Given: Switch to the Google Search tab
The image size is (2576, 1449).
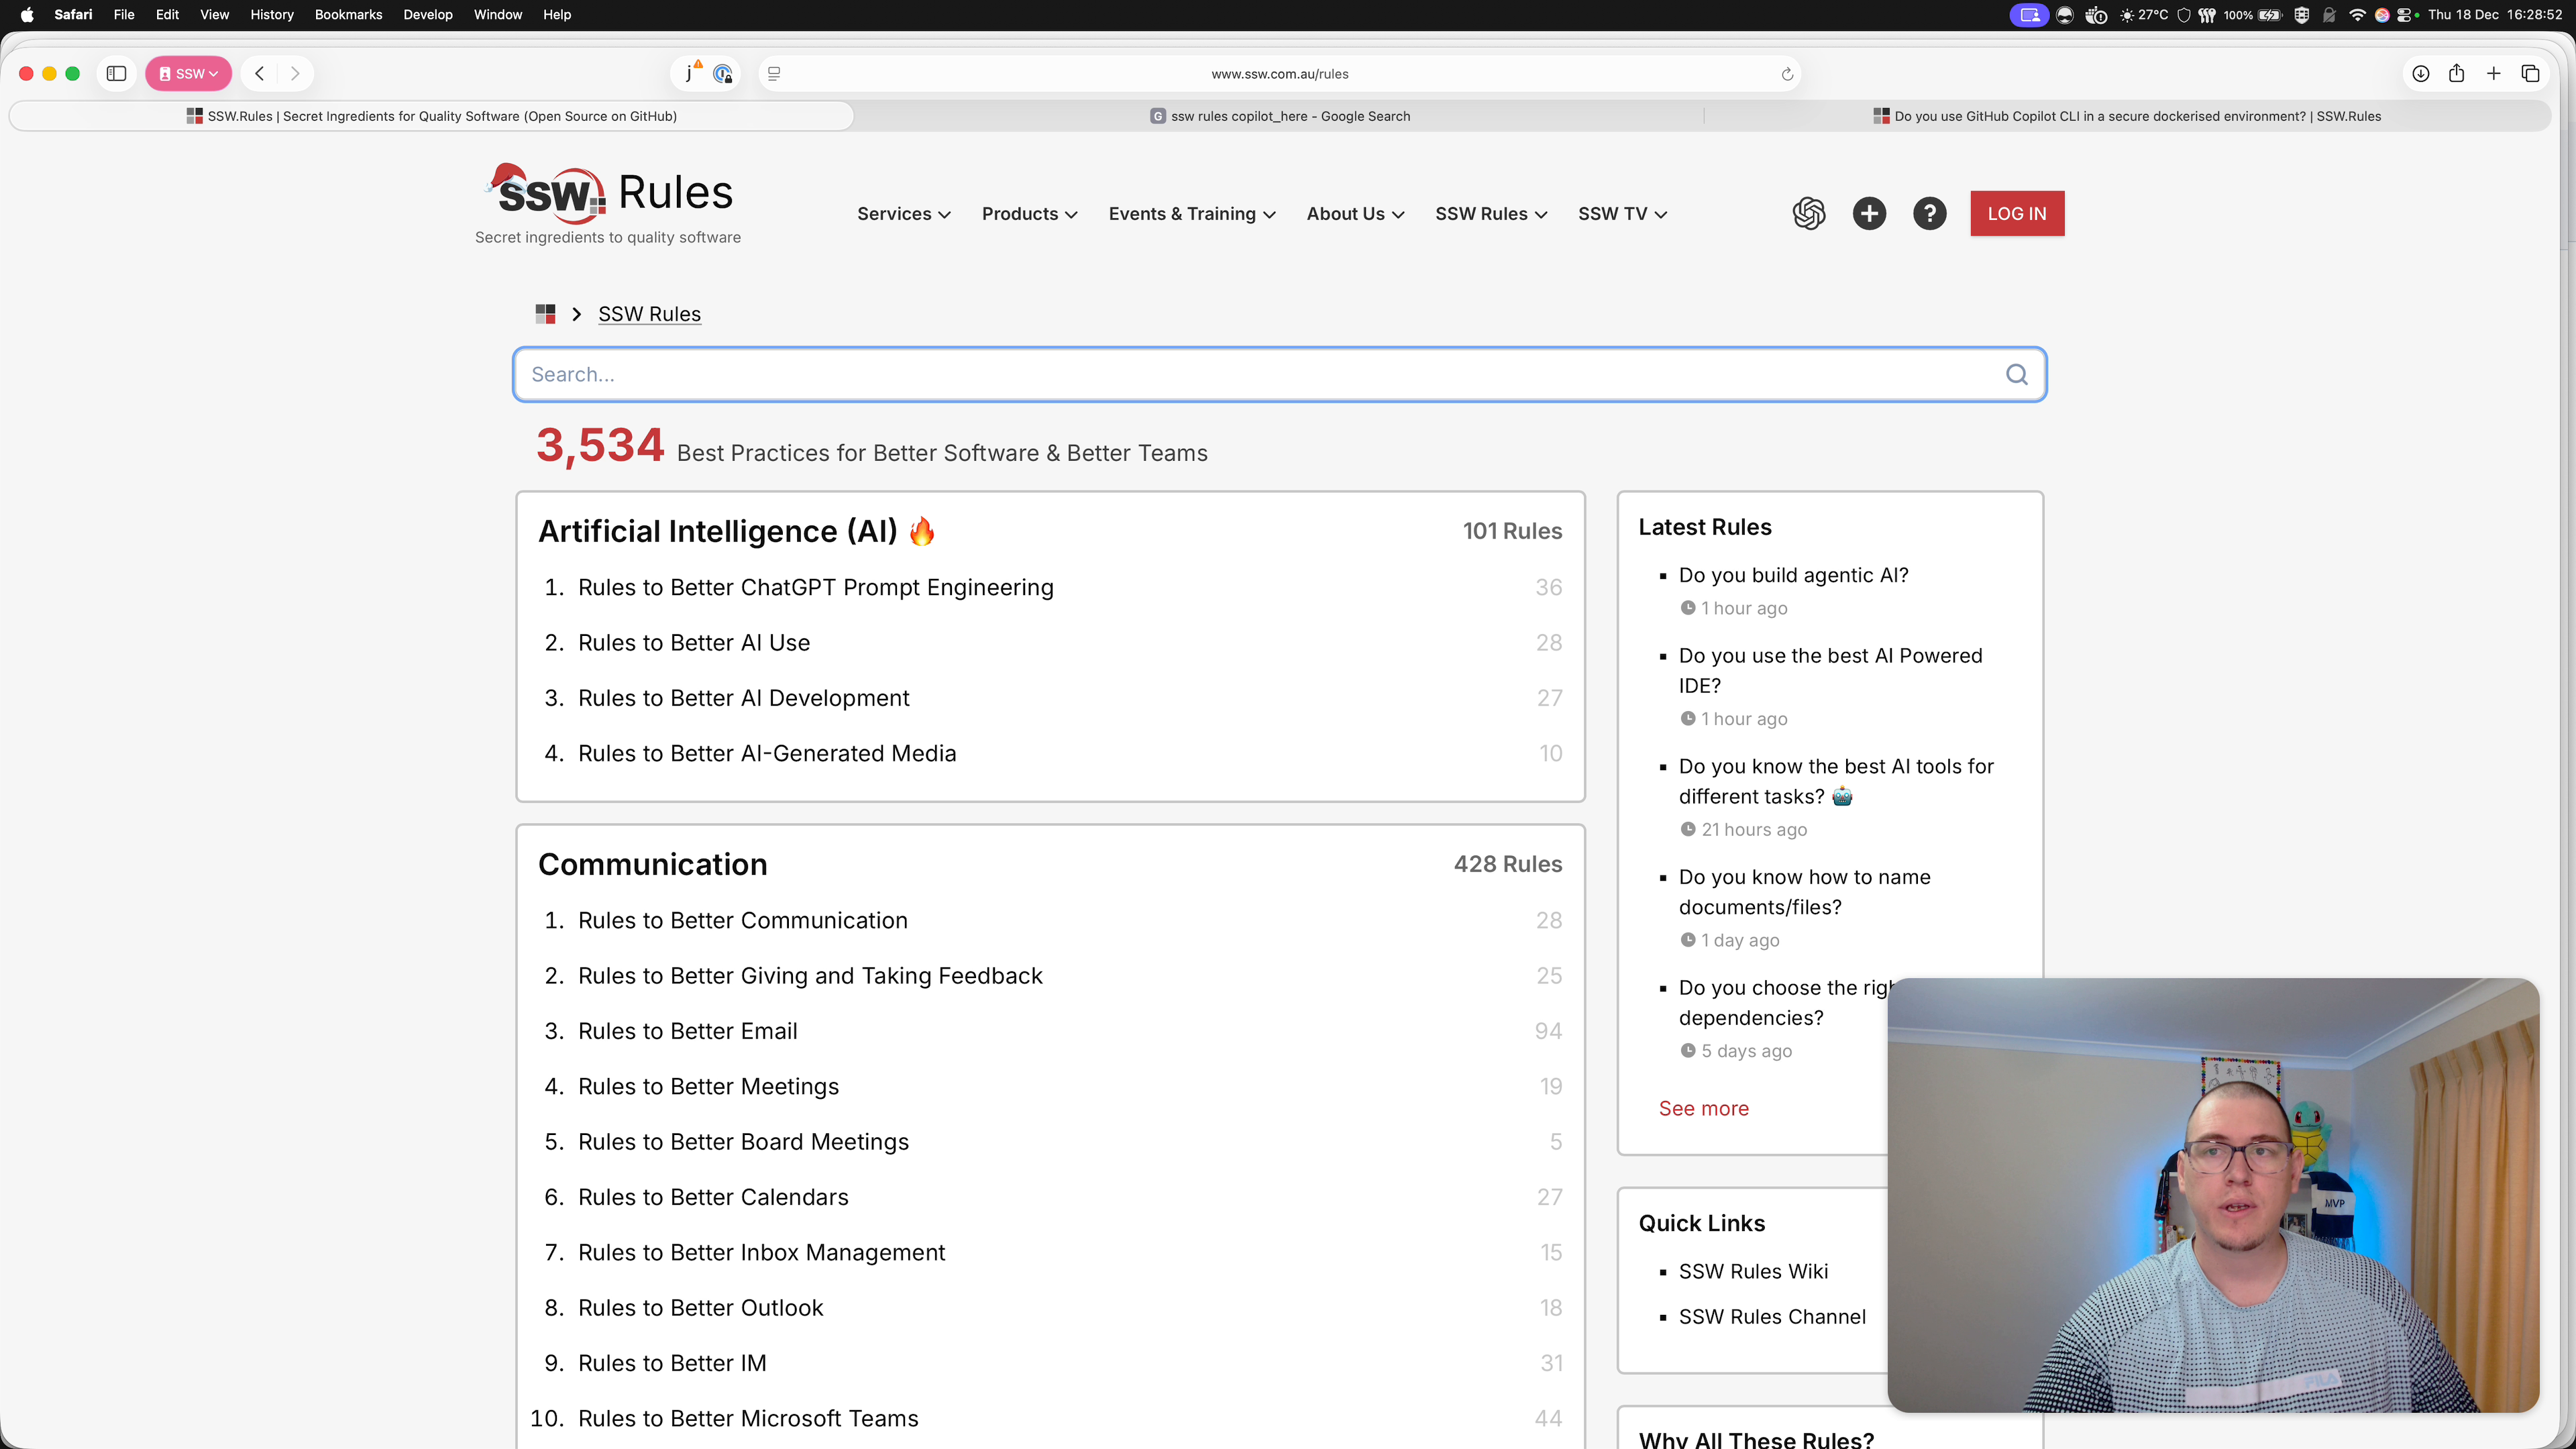Looking at the screenshot, I should tap(1280, 116).
